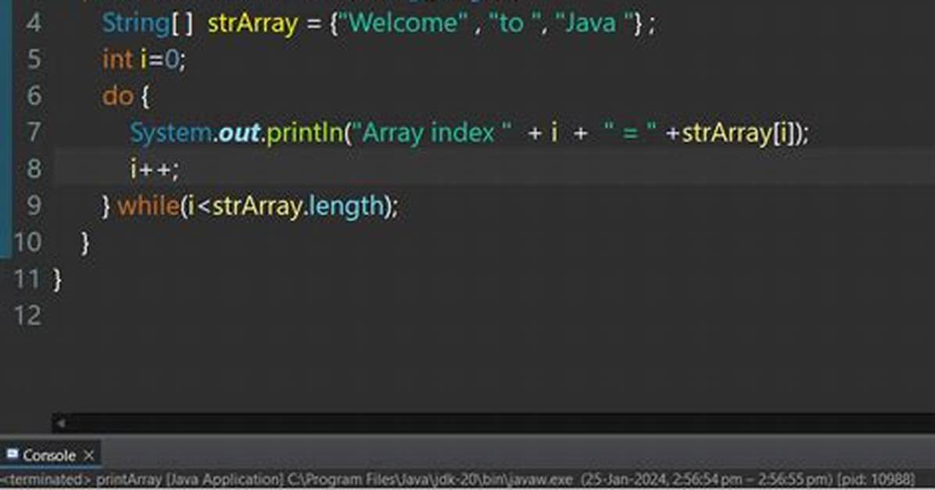
Task: Click strArray[i] in the println statement
Action: [738, 133]
